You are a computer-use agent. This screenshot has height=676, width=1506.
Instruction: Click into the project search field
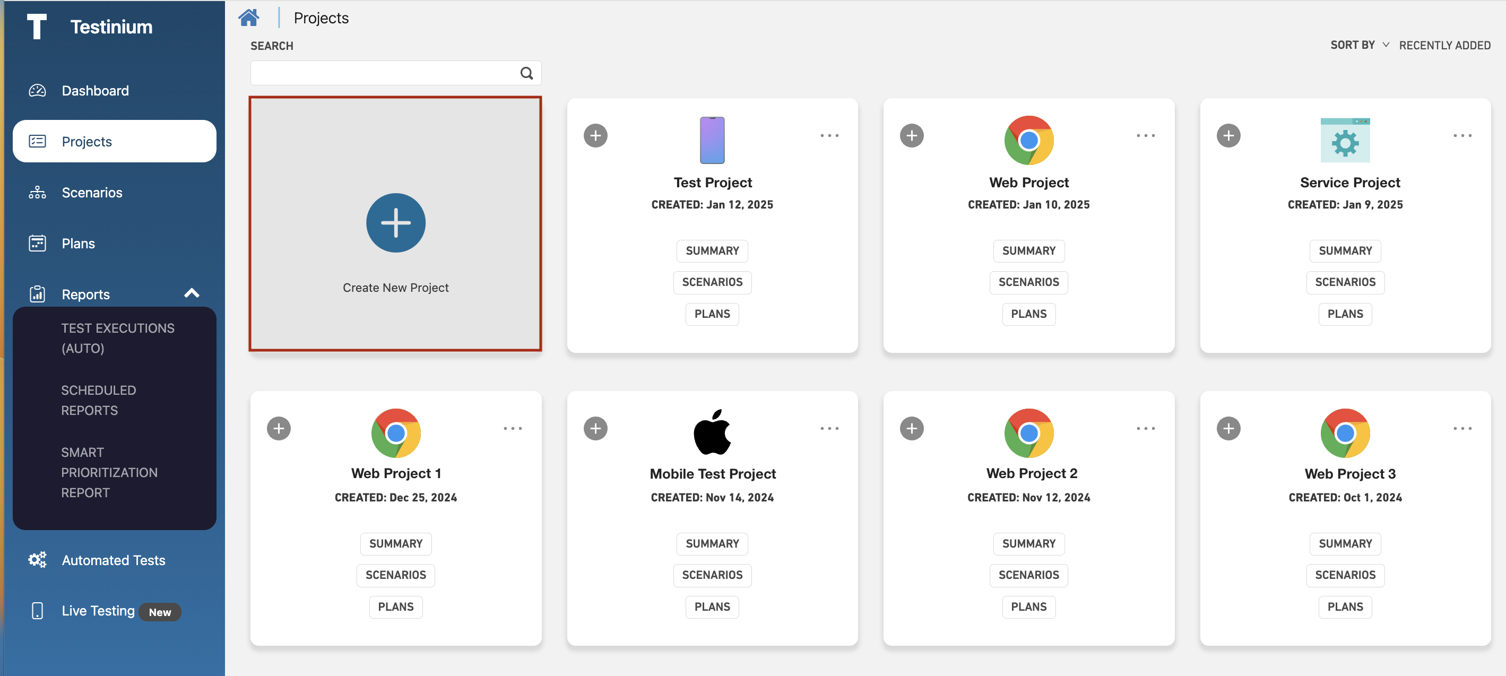point(383,73)
